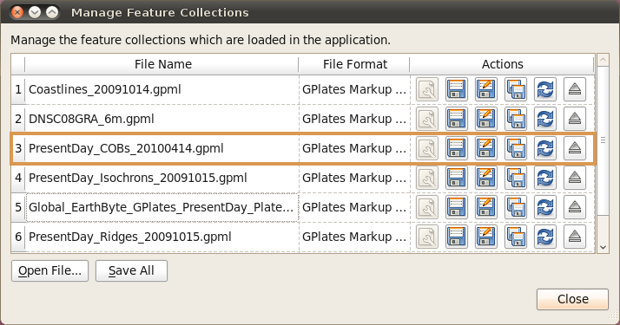
Task: Unload the Global_EarthByte_GPlates_PresentDay_Plate file
Action: pyautogui.click(x=575, y=207)
